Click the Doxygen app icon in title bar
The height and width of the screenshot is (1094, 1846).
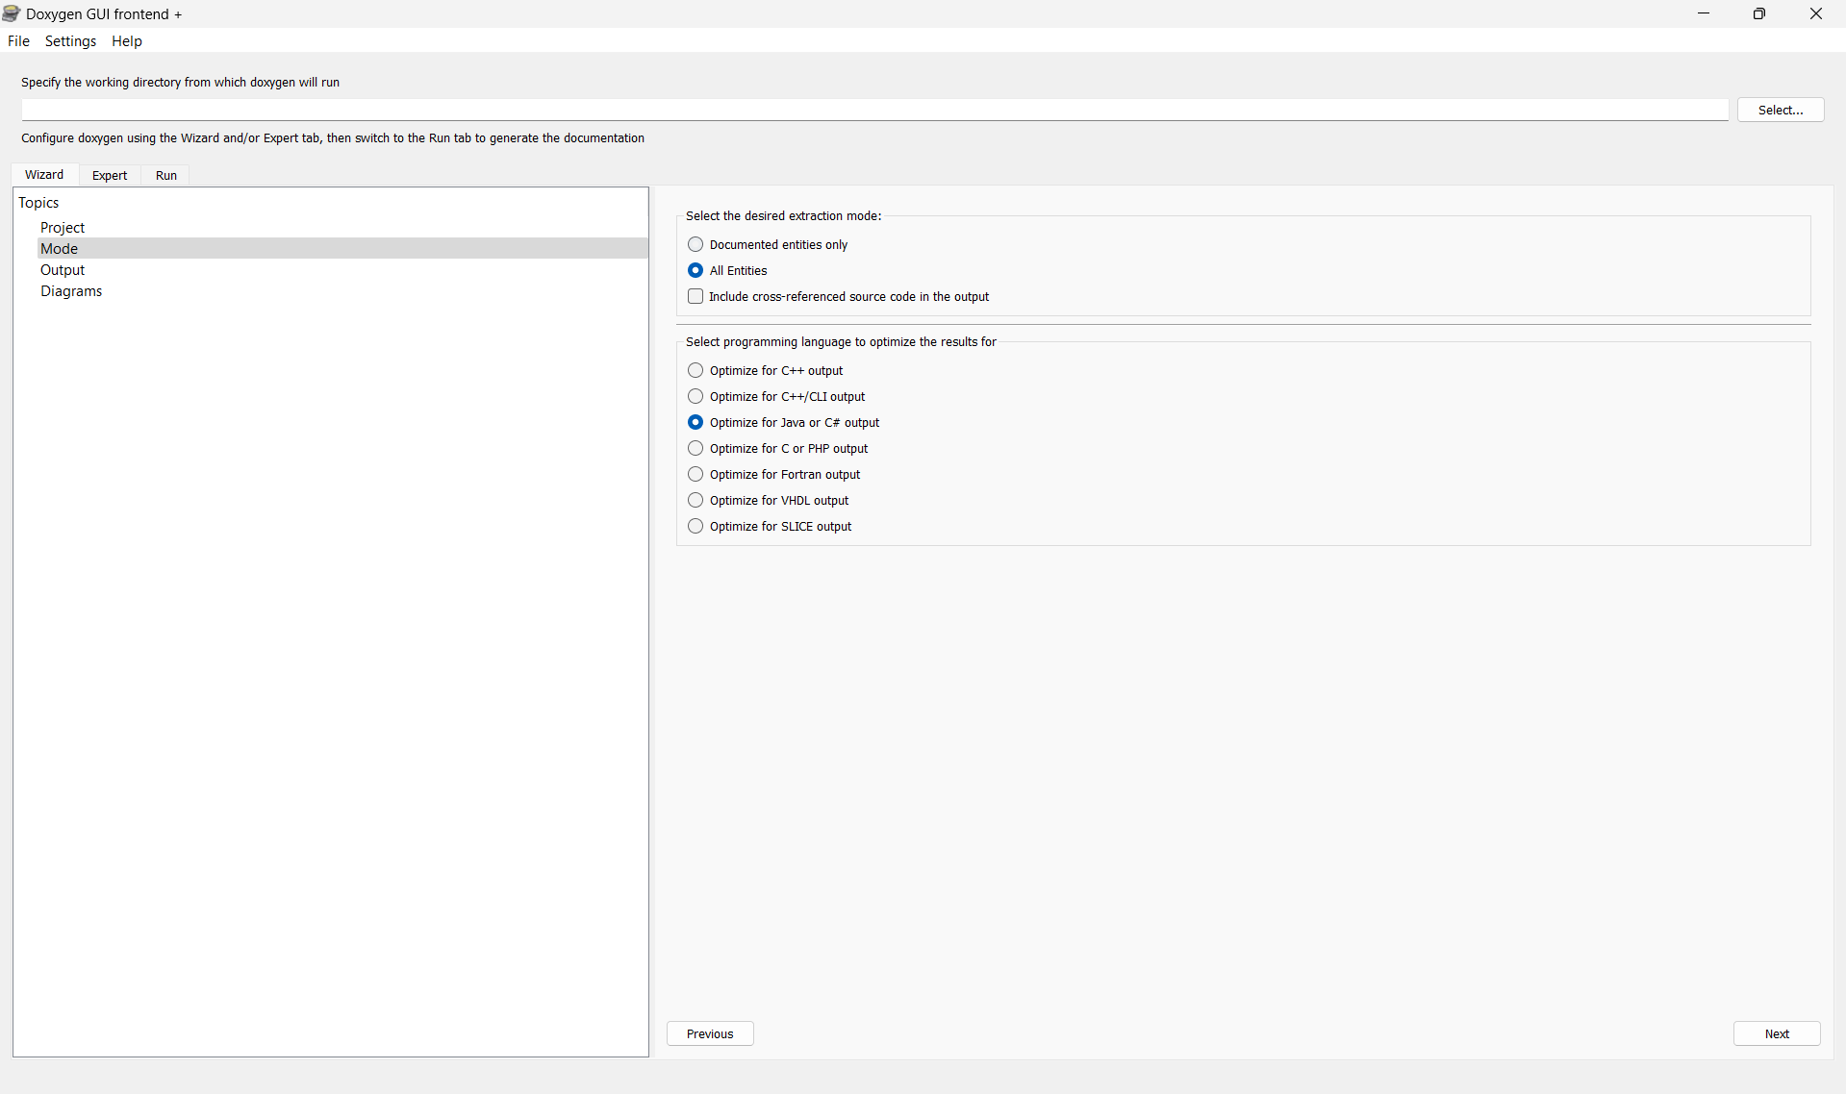pyautogui.click(x=12, y=13)
